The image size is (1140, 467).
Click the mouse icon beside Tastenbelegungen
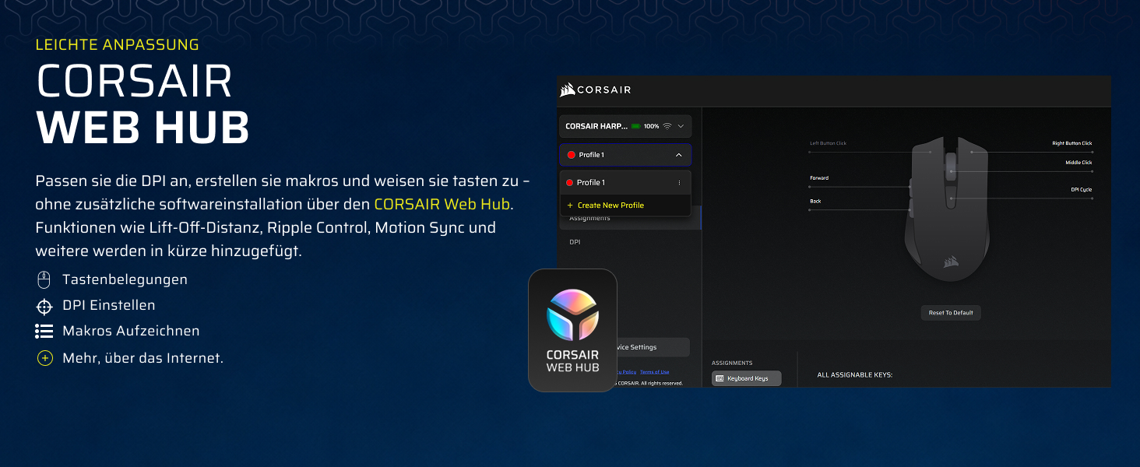pyautogui.click(x=44, y=279)
